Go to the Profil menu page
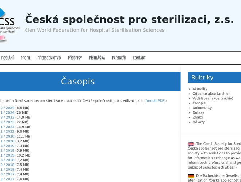Viewport: 241px width, 182px height. (26, 58)
